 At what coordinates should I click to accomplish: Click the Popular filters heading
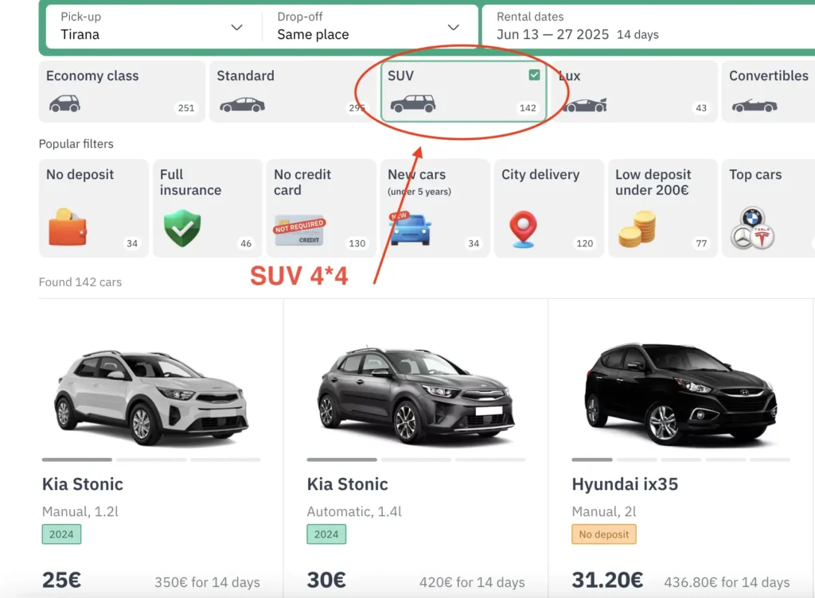pyautogui.click(x=76, y=144)
